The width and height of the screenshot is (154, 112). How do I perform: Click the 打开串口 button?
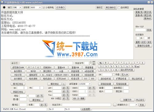click(61, 7)
